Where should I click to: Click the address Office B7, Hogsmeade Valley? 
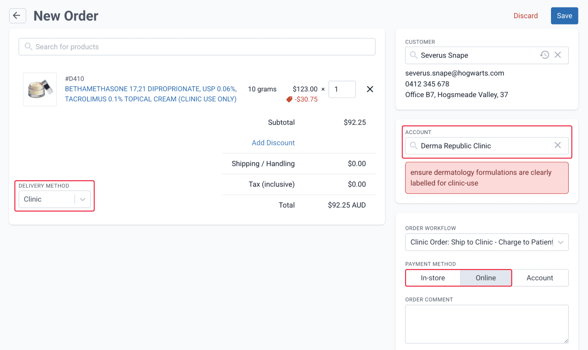(x=456, y=94)
